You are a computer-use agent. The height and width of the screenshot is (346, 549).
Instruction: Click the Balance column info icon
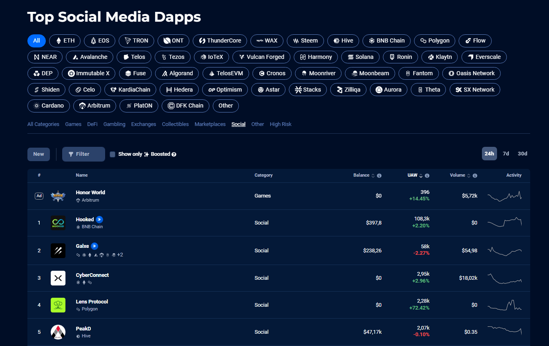click(x=379, y=175)
